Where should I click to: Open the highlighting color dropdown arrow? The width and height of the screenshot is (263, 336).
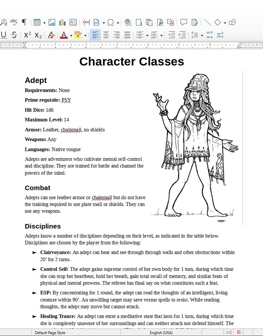pos(85,36)
